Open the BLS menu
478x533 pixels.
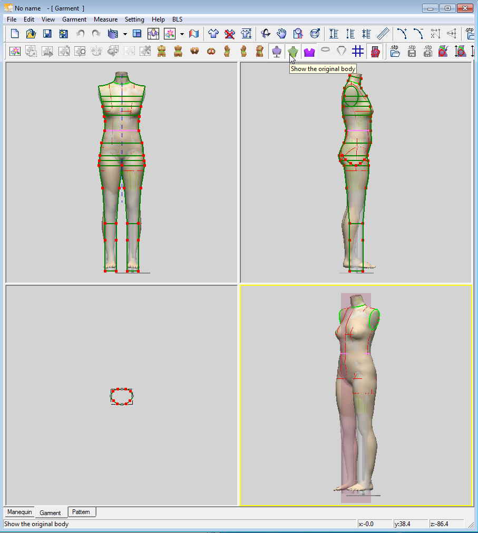[177, 19]
